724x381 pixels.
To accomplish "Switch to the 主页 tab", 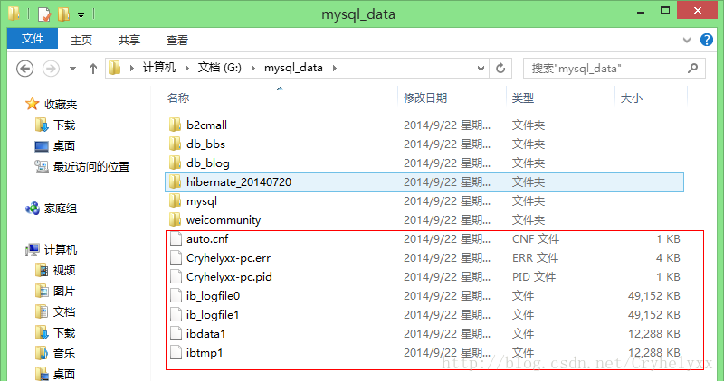I will [81, 40].
